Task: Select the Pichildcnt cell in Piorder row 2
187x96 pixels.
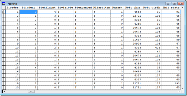Action: [47, 16]
